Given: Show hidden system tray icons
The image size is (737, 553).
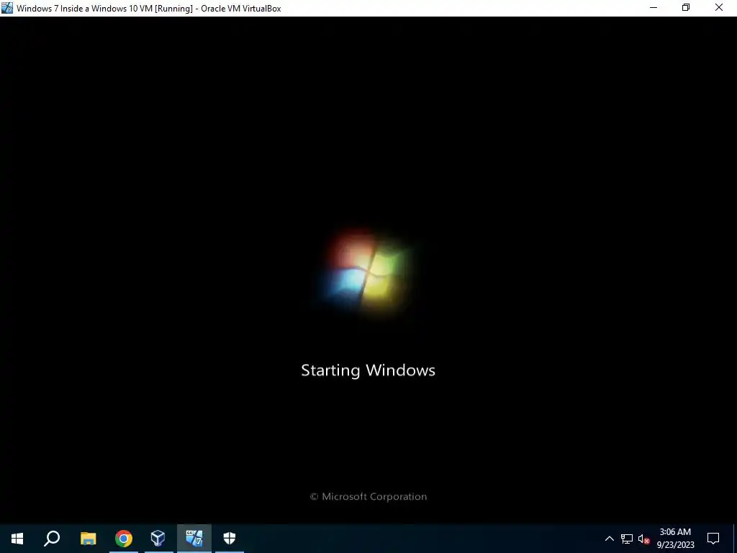Looking at the screenshot, I should click(609, 539).
